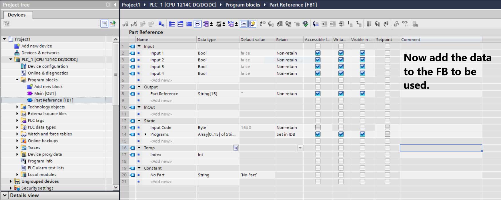The image size is (501, 200).
Task: Click the Project tree column layout icon
Action: [108, 5]
